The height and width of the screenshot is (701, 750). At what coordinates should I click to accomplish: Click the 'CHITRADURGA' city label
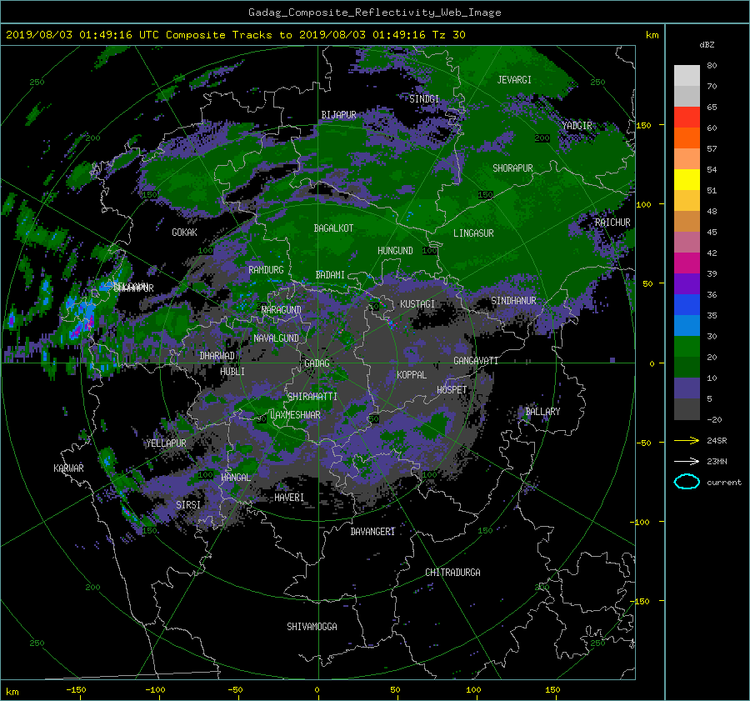[453, 573]
